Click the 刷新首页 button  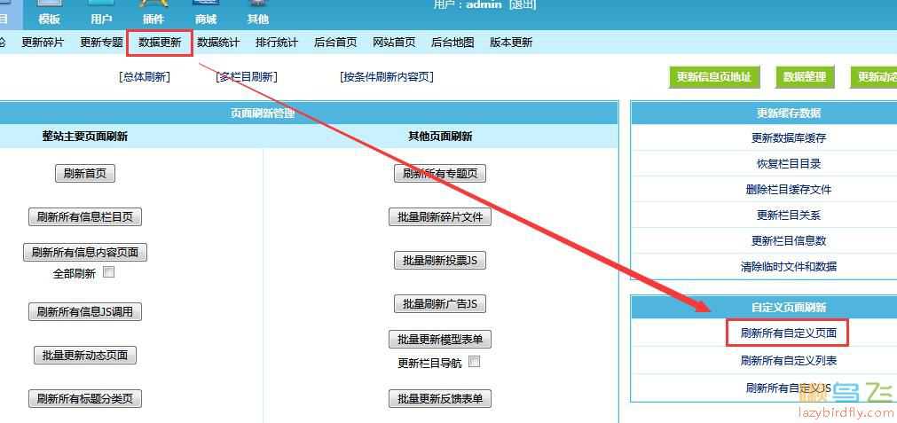pyautogui.click(x=85, y=174)
